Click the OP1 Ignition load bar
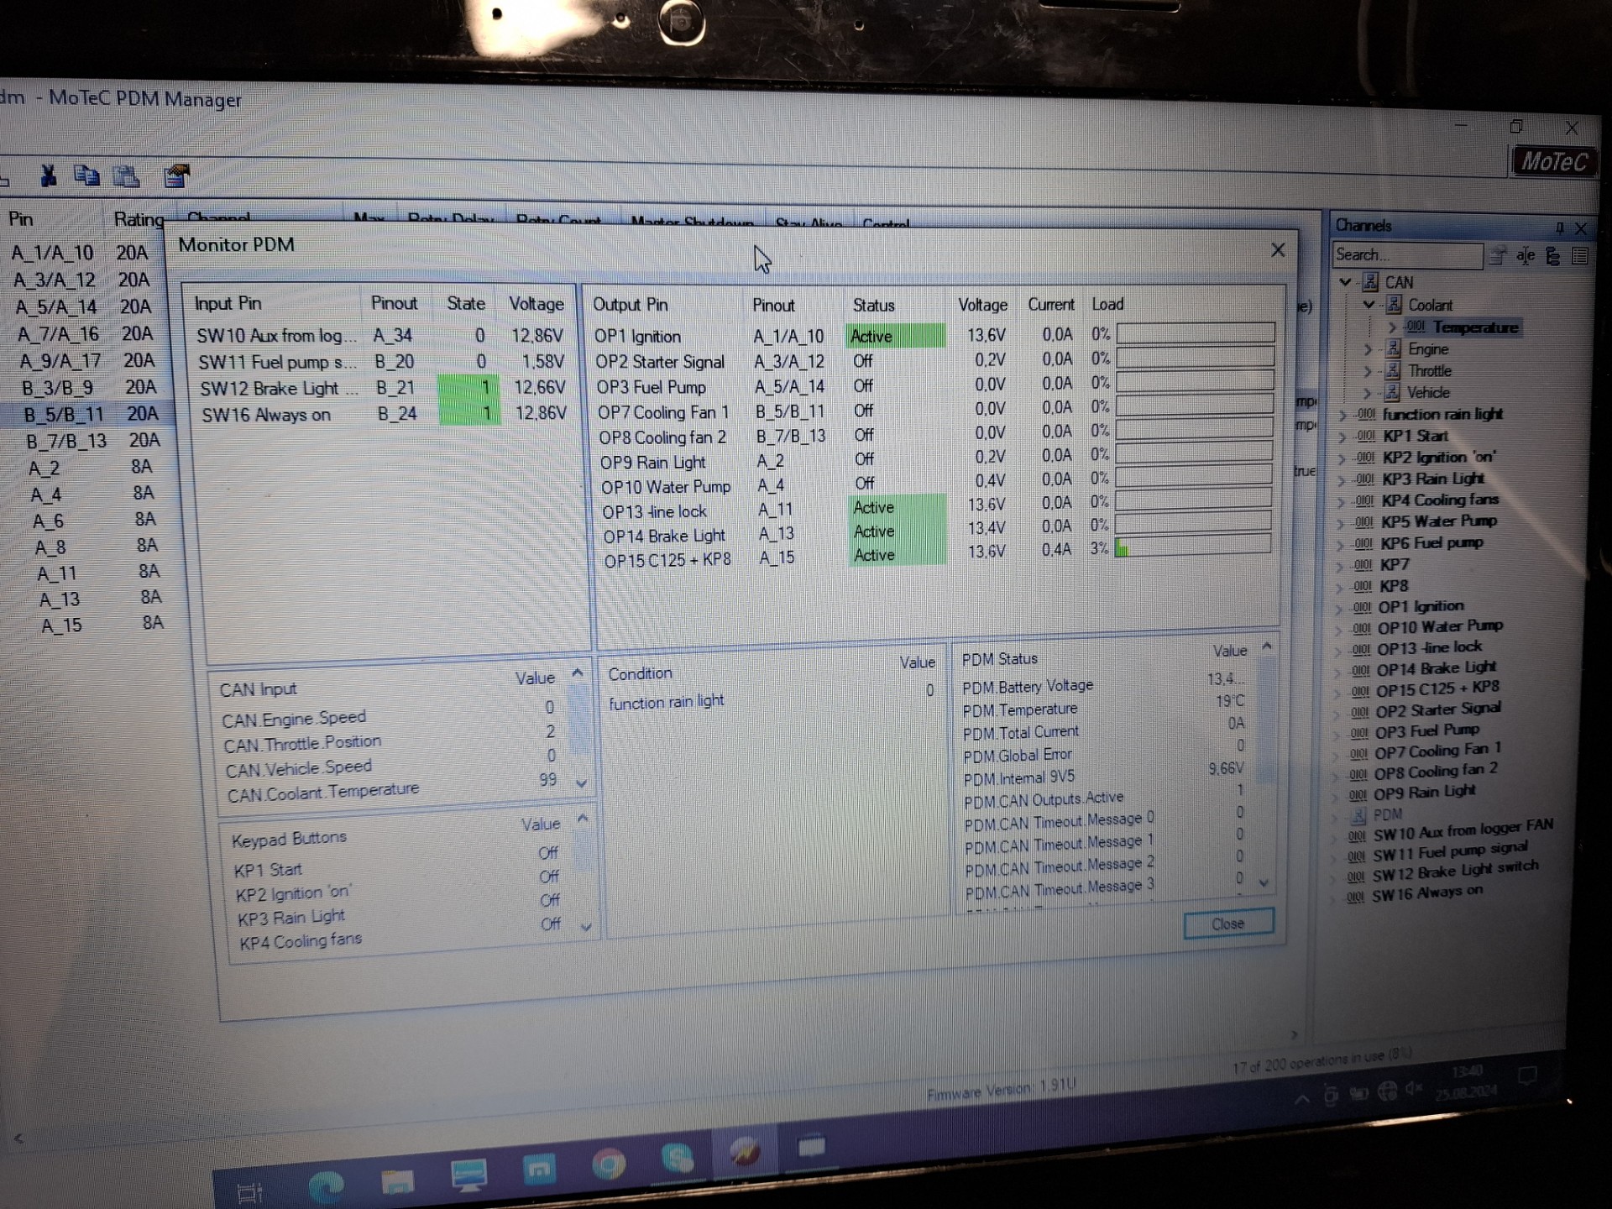 1195,333
